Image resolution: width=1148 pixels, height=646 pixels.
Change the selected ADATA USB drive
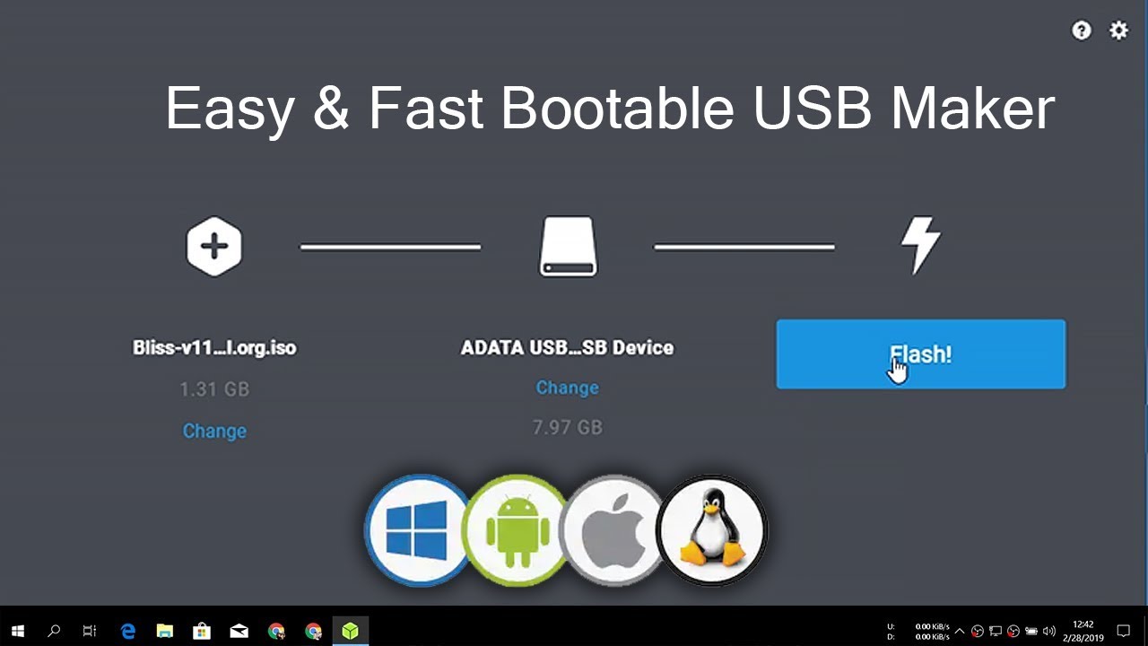click(x=567, y=388)
